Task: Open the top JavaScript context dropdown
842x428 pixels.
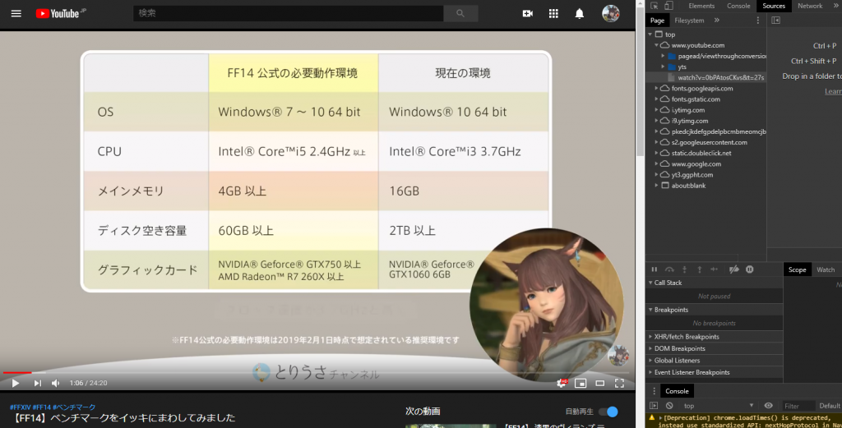Action: (719, 406)
